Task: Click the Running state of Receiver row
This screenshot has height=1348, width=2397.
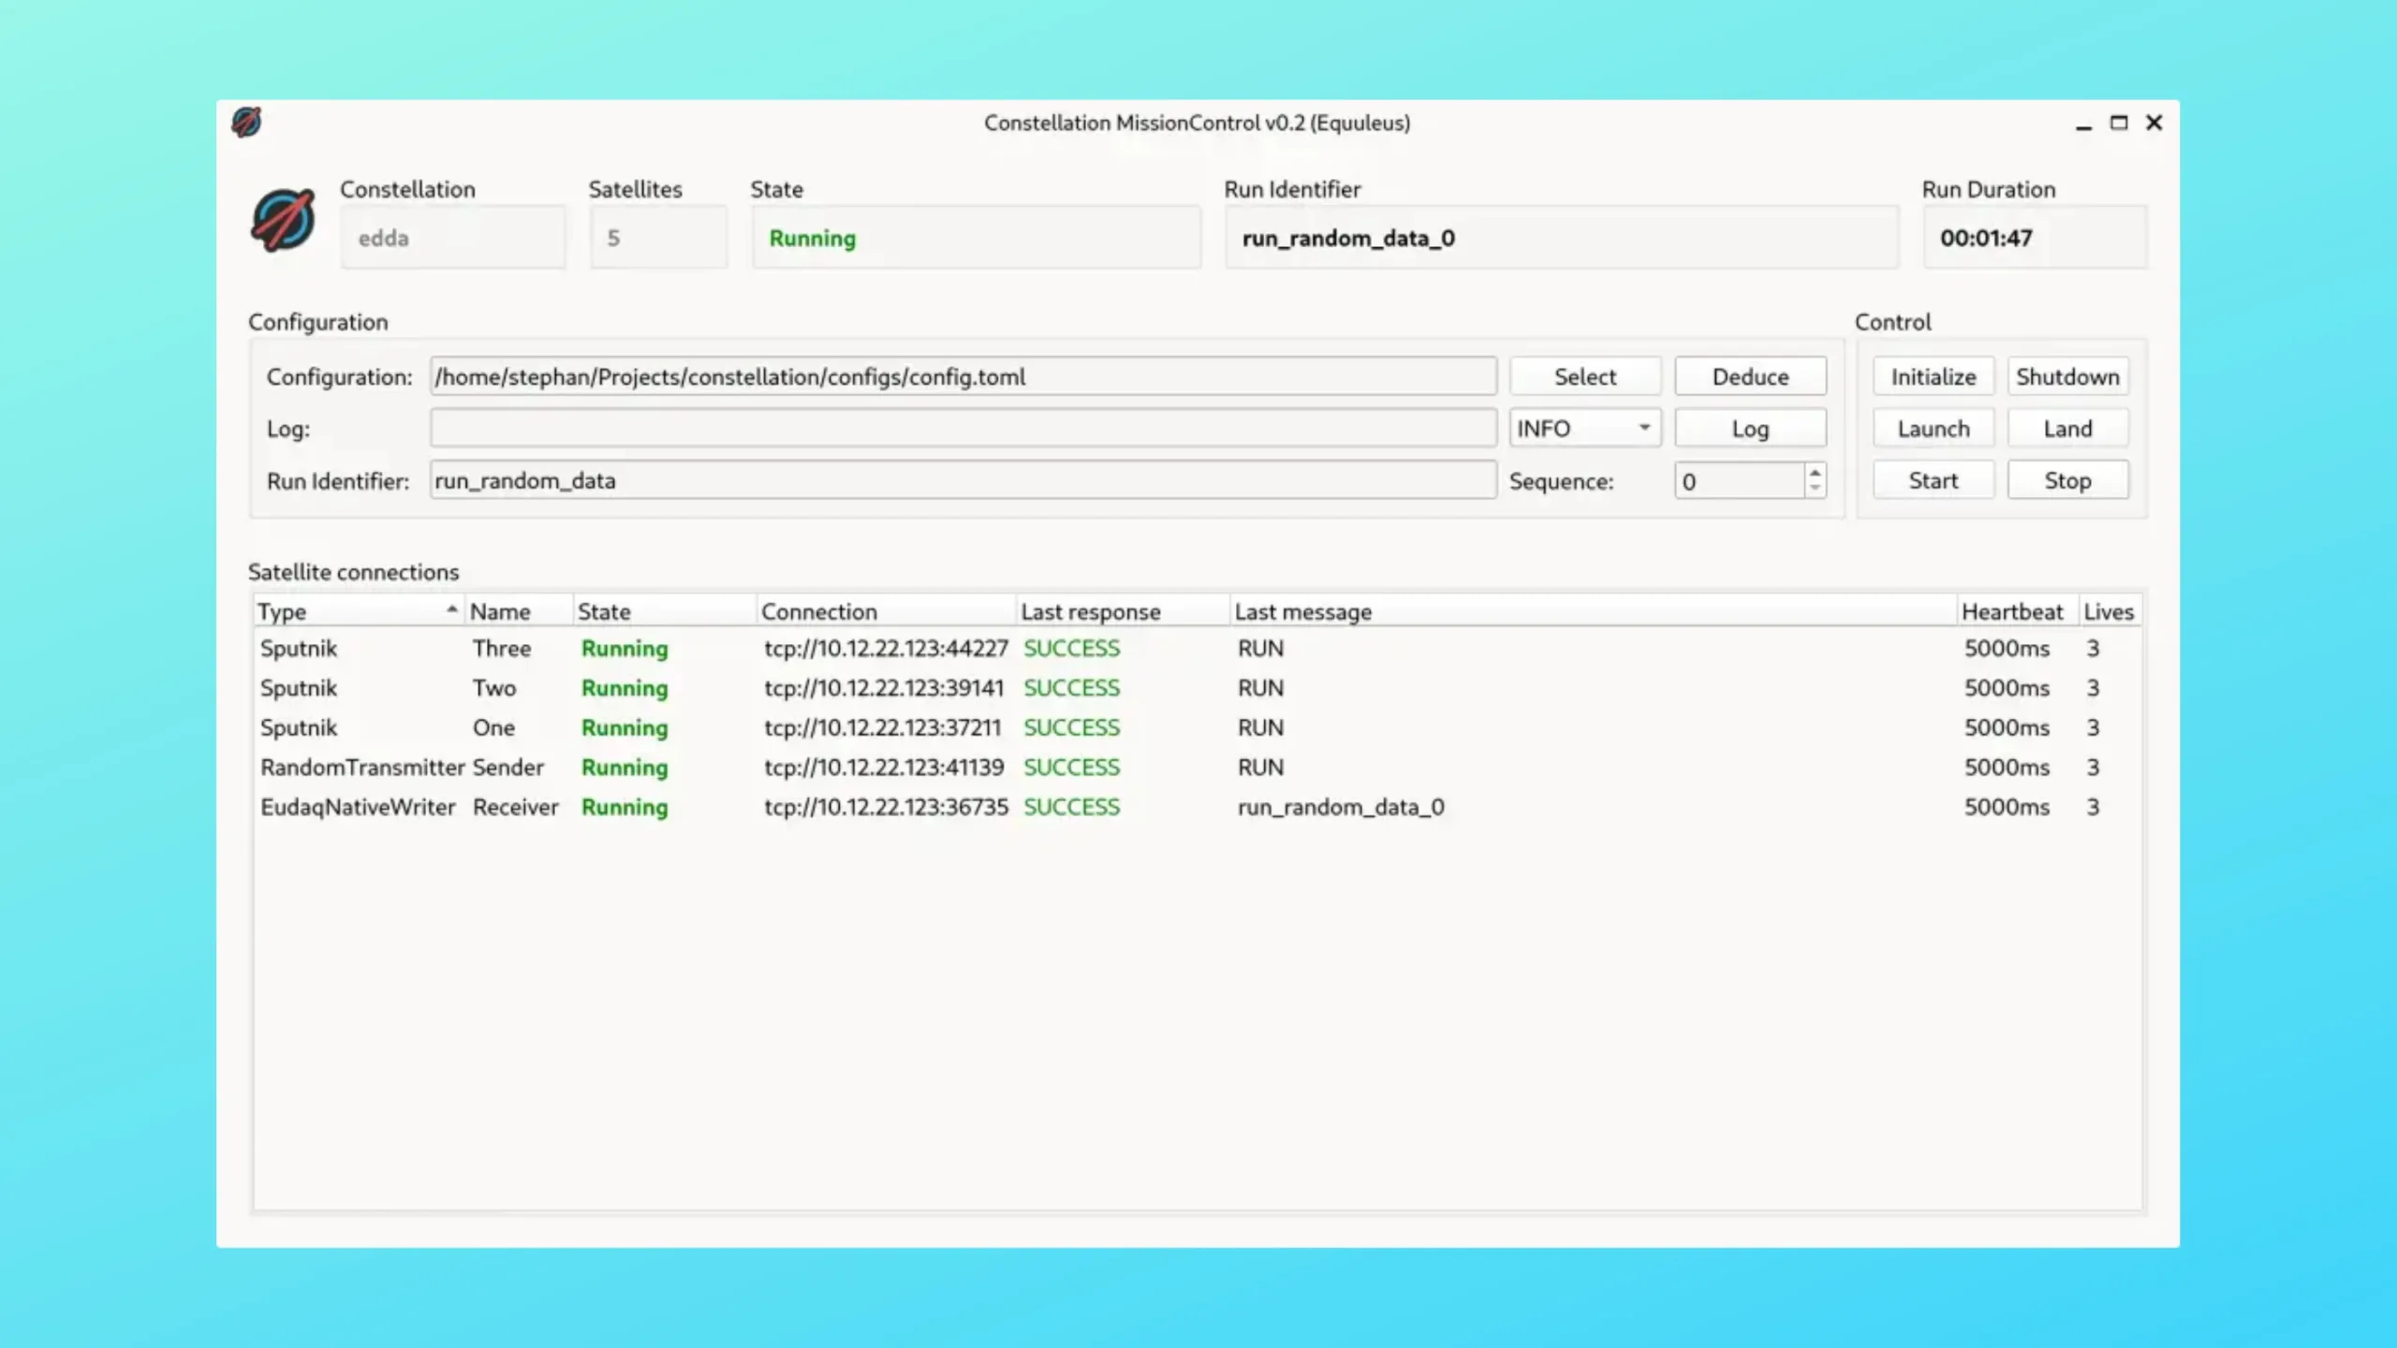Action: click(x=625, y=807)
